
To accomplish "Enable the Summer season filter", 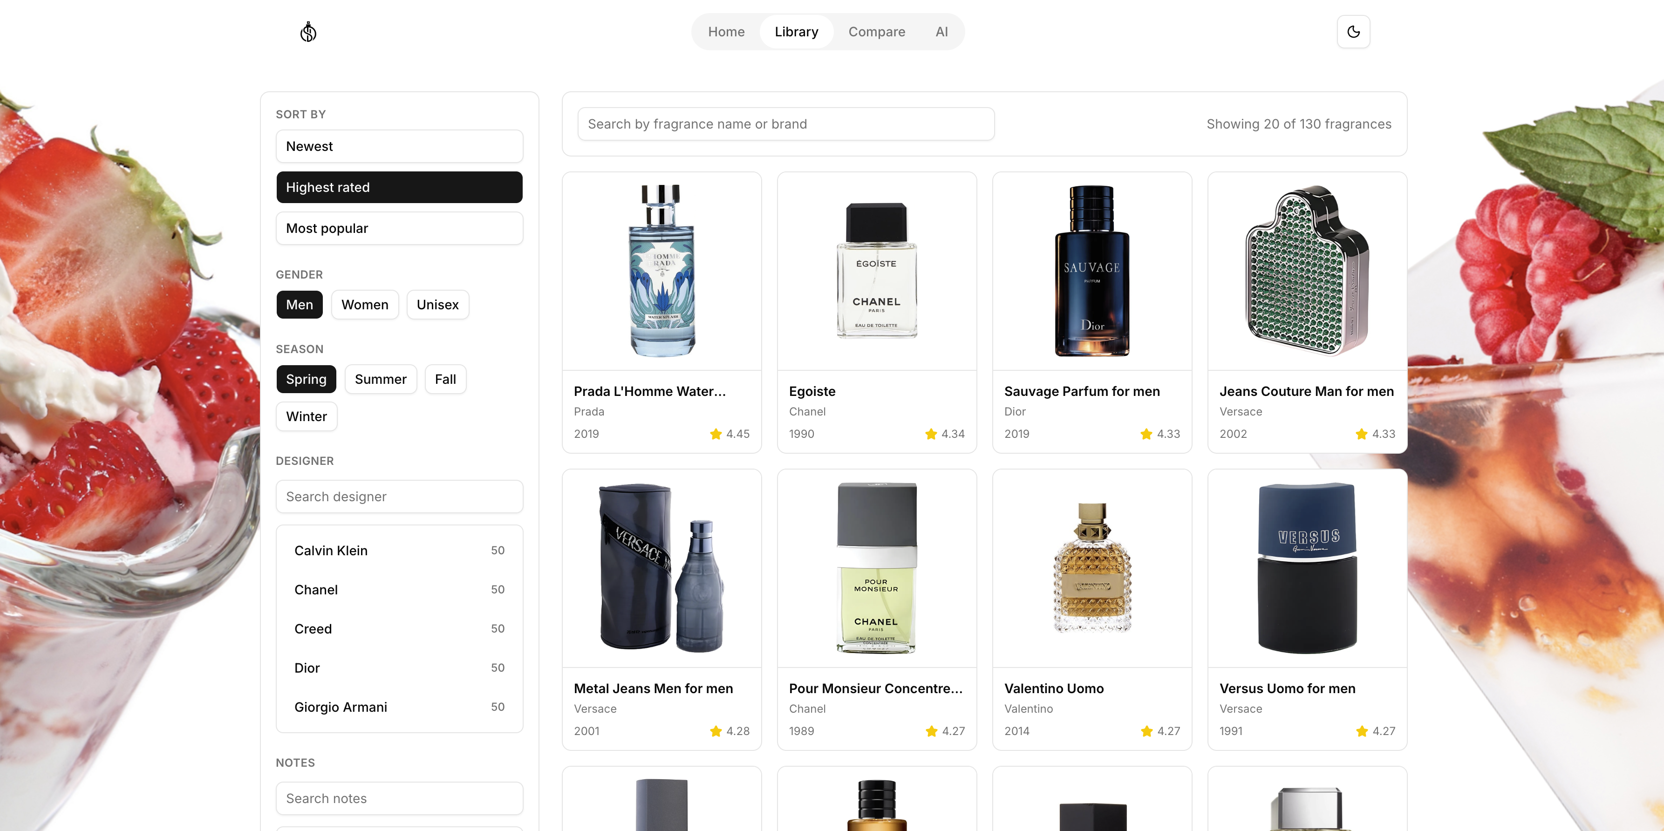I will (x=381, y=379).
